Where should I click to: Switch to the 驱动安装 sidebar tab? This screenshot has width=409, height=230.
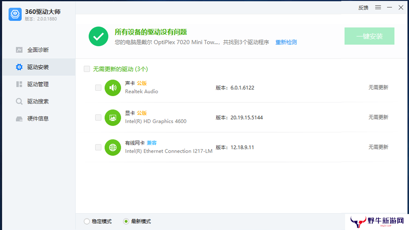(39, 67)
